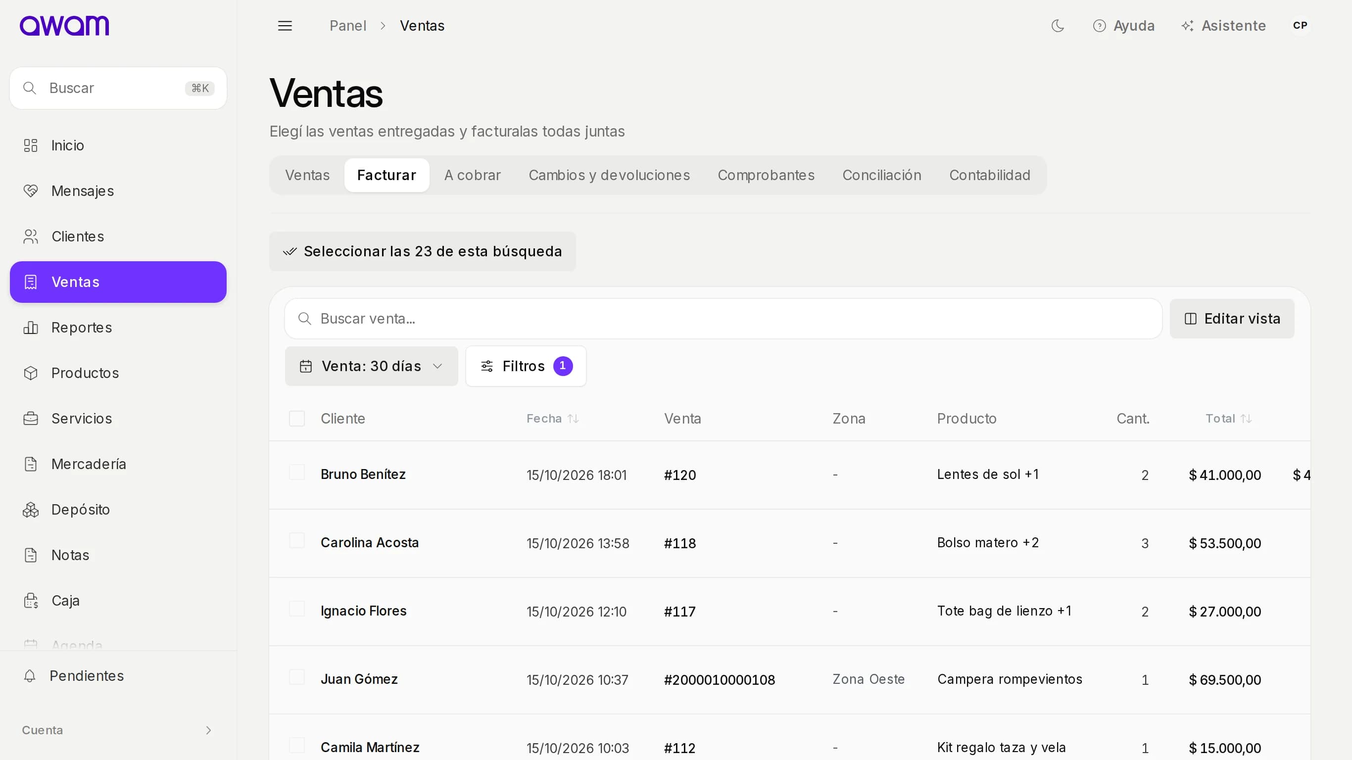Open Inicio from the sidebar
This screenshot has width=1352, height=760.
(x=118, y=145)
